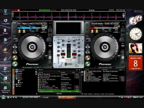Screen dimensions: 144x108
Task: Trigger first yellow hot cue on left deck
Action: click(x=19, y=31)
